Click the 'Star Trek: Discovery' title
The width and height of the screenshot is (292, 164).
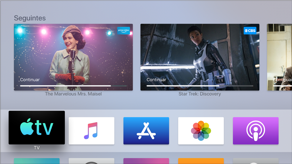coord(200,94)
